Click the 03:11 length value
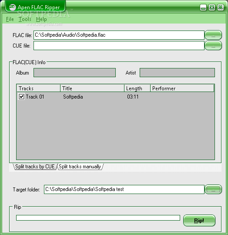 [133, 97]
